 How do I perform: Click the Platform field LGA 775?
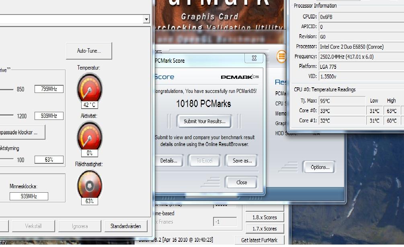tap(361, 67)
